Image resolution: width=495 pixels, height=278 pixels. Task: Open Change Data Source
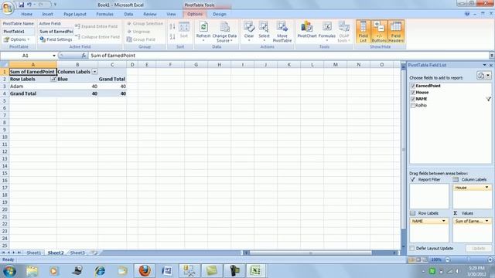pos(224,32)
